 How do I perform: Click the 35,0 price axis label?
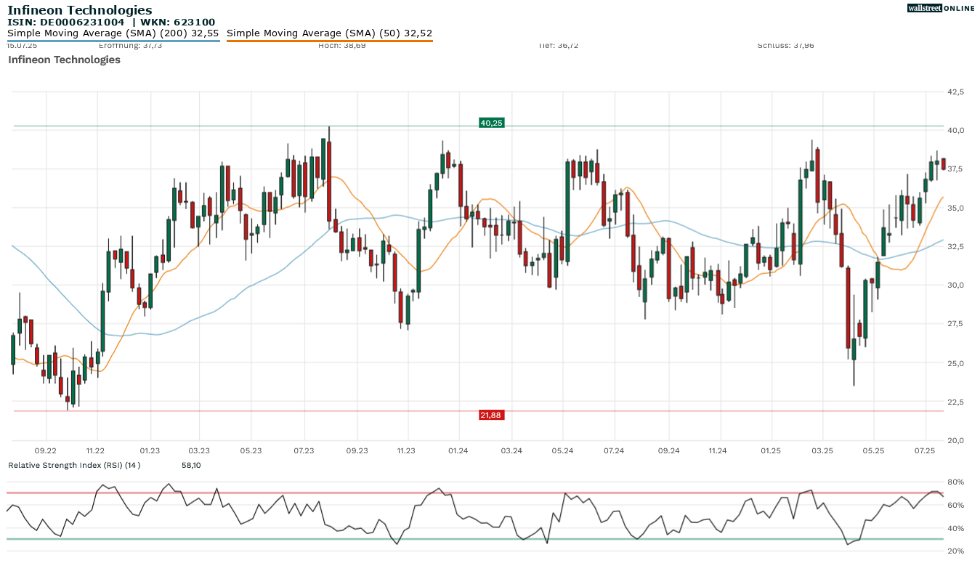point(955,208)
